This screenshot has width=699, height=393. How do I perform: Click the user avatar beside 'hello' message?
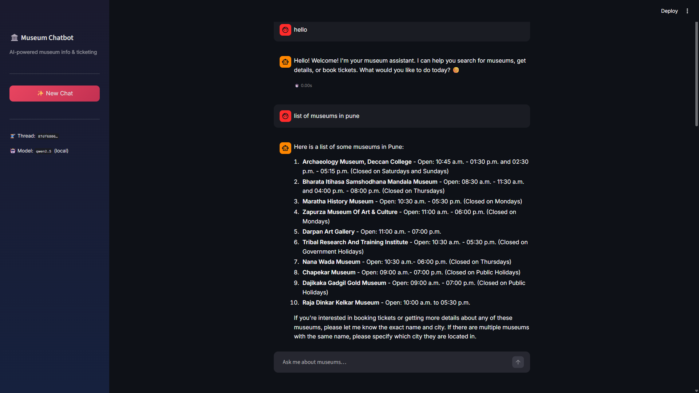click(285, 30)
